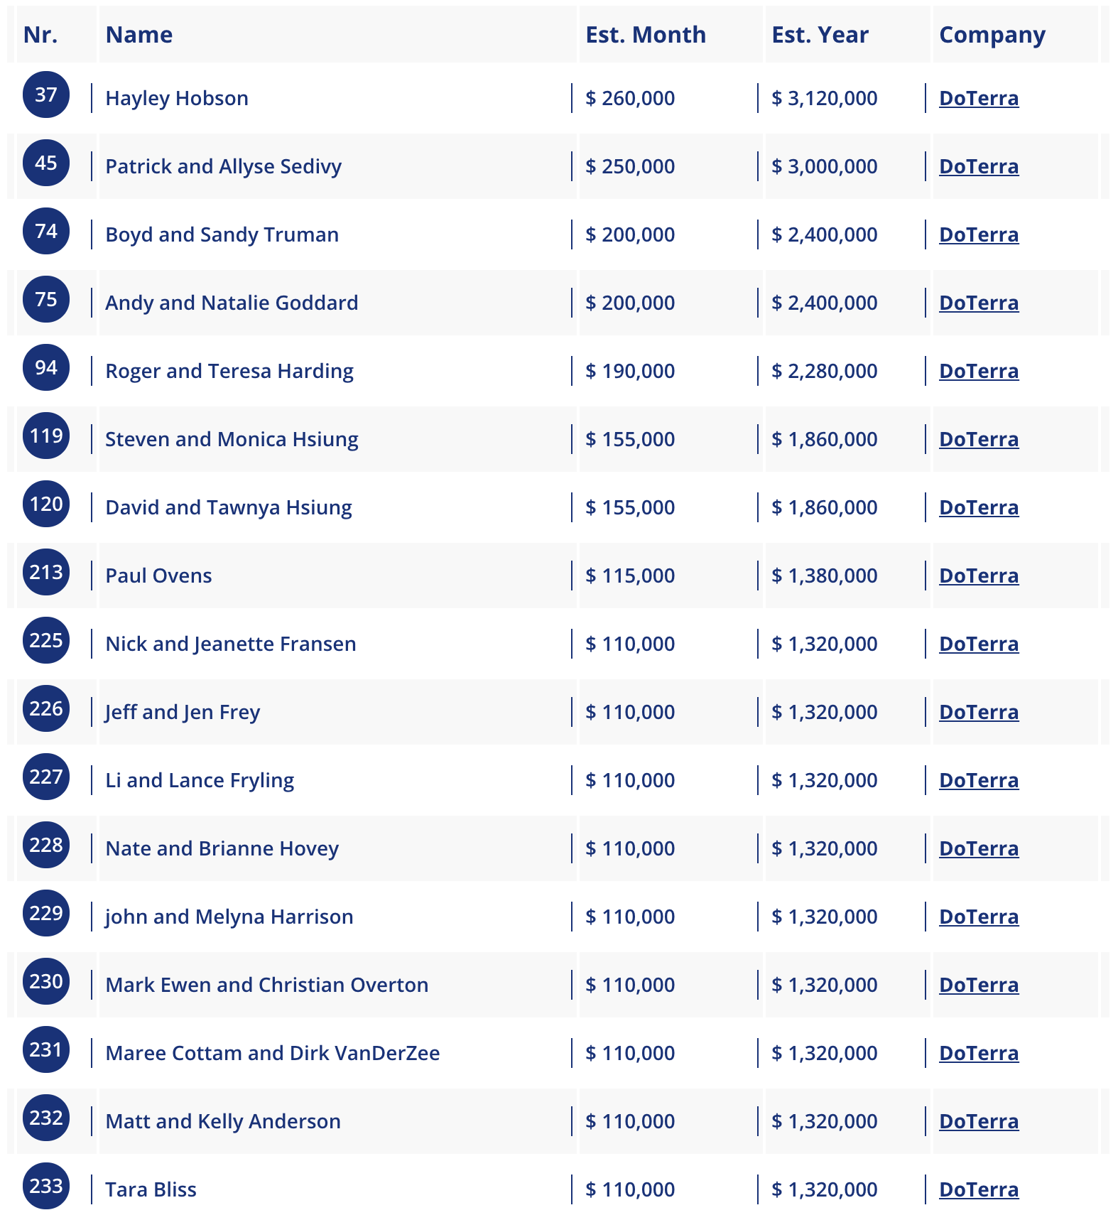Select the rank badge 213
The height and width of the screenshot is (1215, 1118).
point(46,572)
